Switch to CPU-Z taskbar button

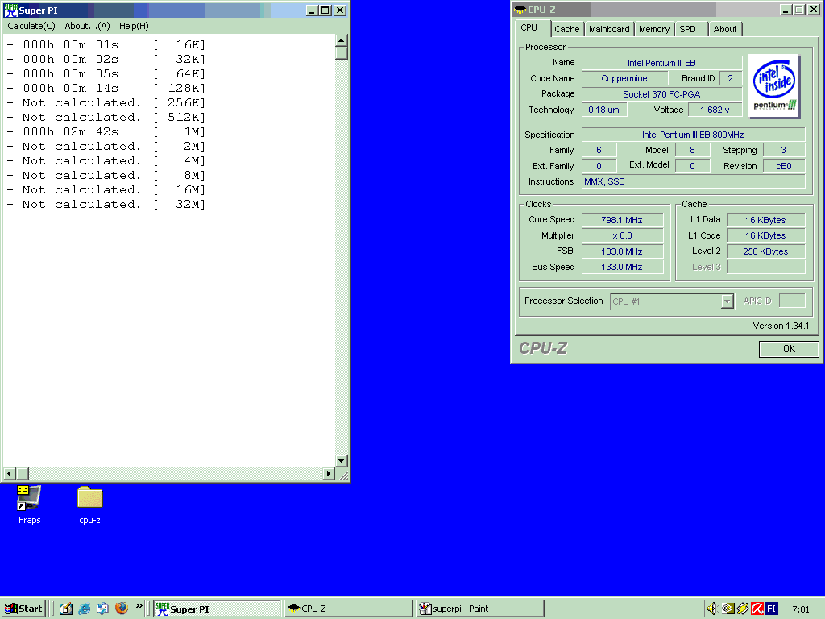coord(348,609)
